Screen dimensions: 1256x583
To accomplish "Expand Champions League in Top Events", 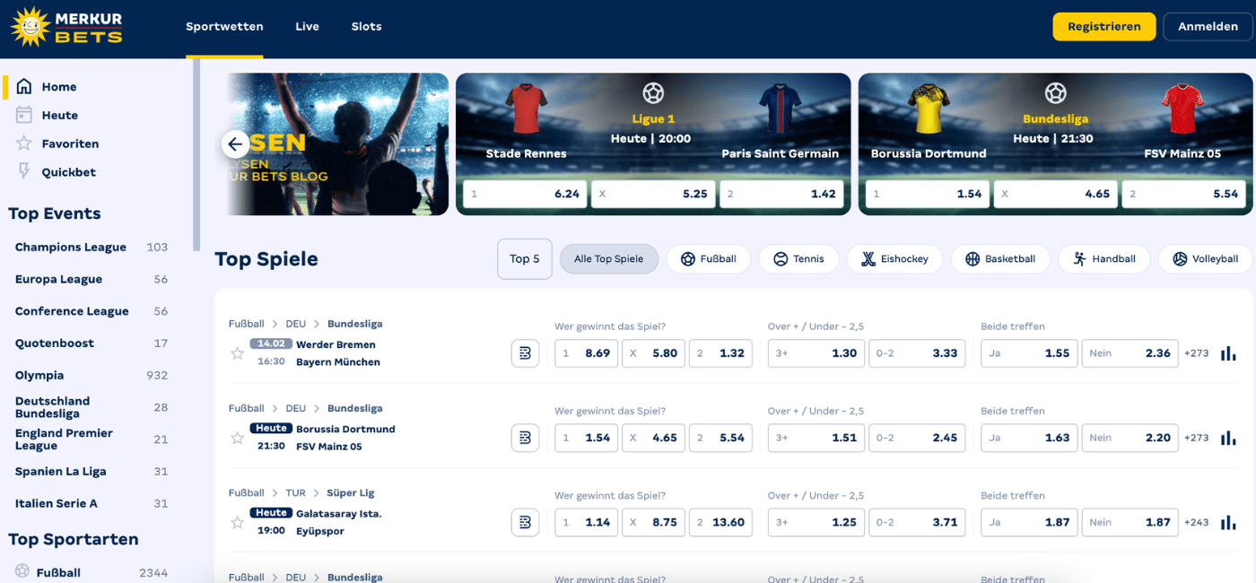I will 71,248.
